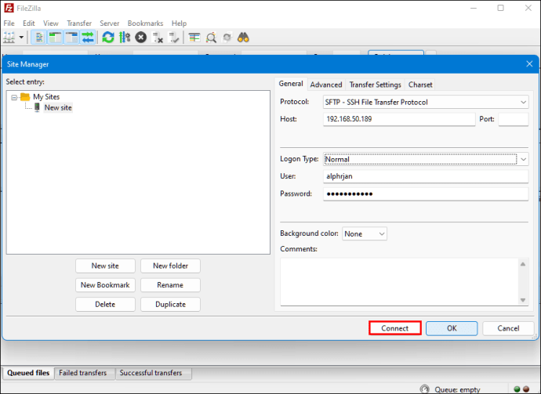541x394 pixels.
Task: Click the Comments scrollbar up arrow
Action: [x=523, y=265]
